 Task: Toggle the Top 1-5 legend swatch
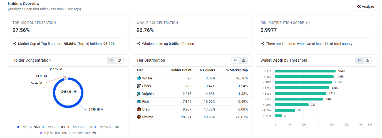point(18,127)
